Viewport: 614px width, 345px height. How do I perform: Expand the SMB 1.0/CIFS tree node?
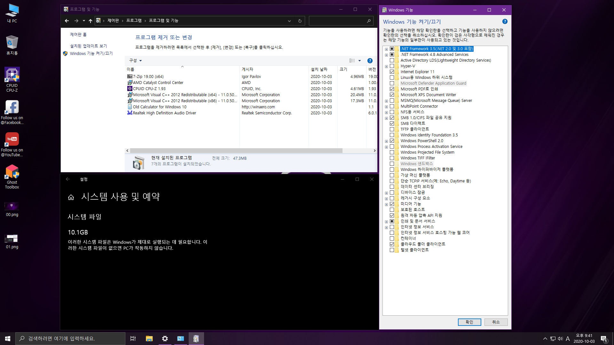point(386,118)
